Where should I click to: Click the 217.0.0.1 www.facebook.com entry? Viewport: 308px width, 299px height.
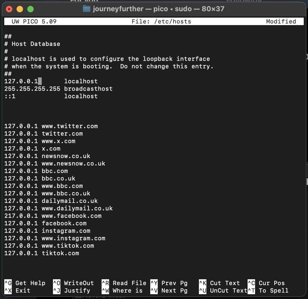pyautogui.click(x=53, y=216)
